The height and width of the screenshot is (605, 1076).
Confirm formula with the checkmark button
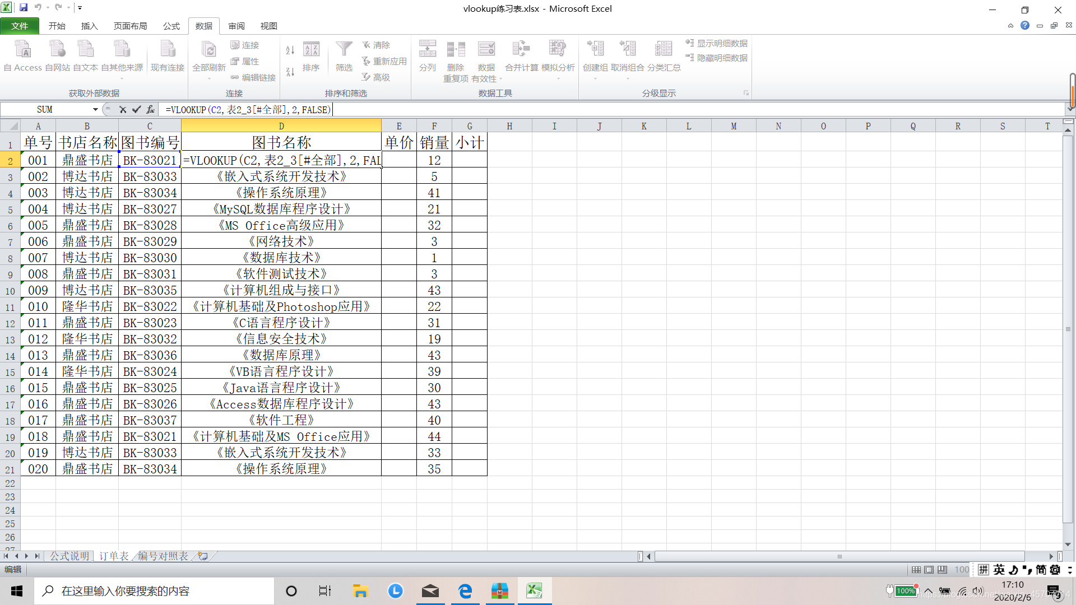pyautogui.click(x=136, y=110)
